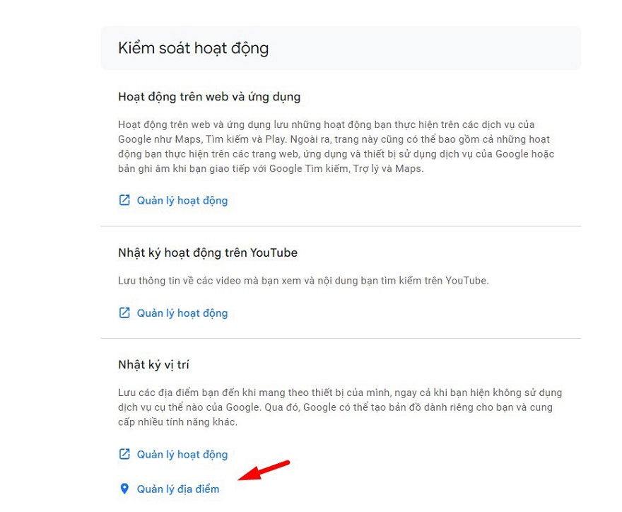Open the Quản lý địa điểm link
The height and width of the screenshot is (512, 622).
tap(177, 489)
